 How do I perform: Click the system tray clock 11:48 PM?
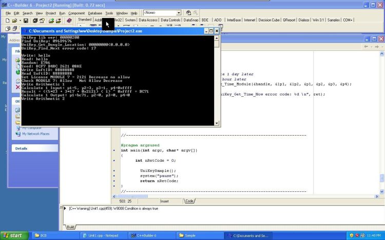pos(374,235)
